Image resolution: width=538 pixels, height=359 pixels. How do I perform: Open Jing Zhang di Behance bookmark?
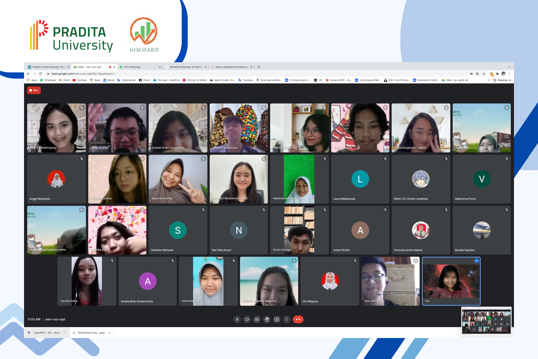368,80
